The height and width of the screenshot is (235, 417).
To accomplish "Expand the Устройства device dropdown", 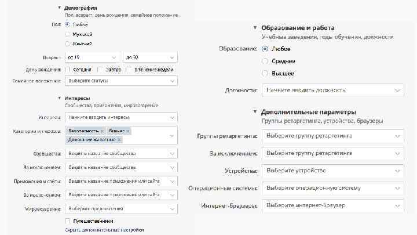I will (x=332, y=171).
